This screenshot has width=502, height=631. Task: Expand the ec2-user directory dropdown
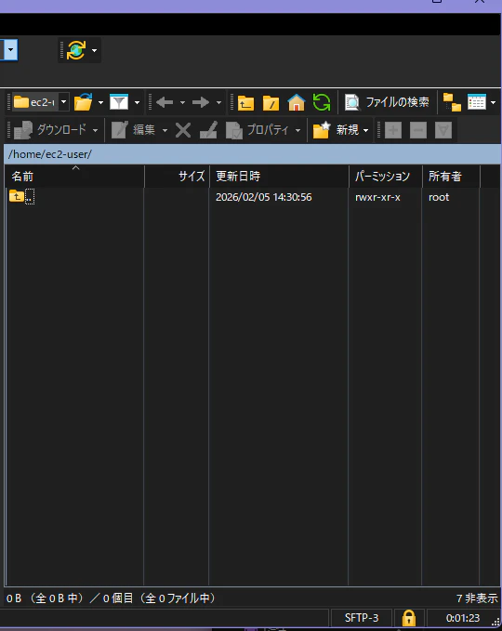(x=63, y=102)
